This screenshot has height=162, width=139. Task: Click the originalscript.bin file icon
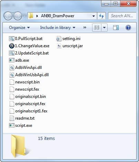[x=12, y=97]
